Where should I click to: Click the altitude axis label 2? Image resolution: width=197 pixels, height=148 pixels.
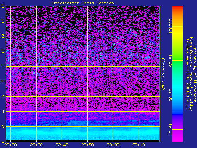3,126
